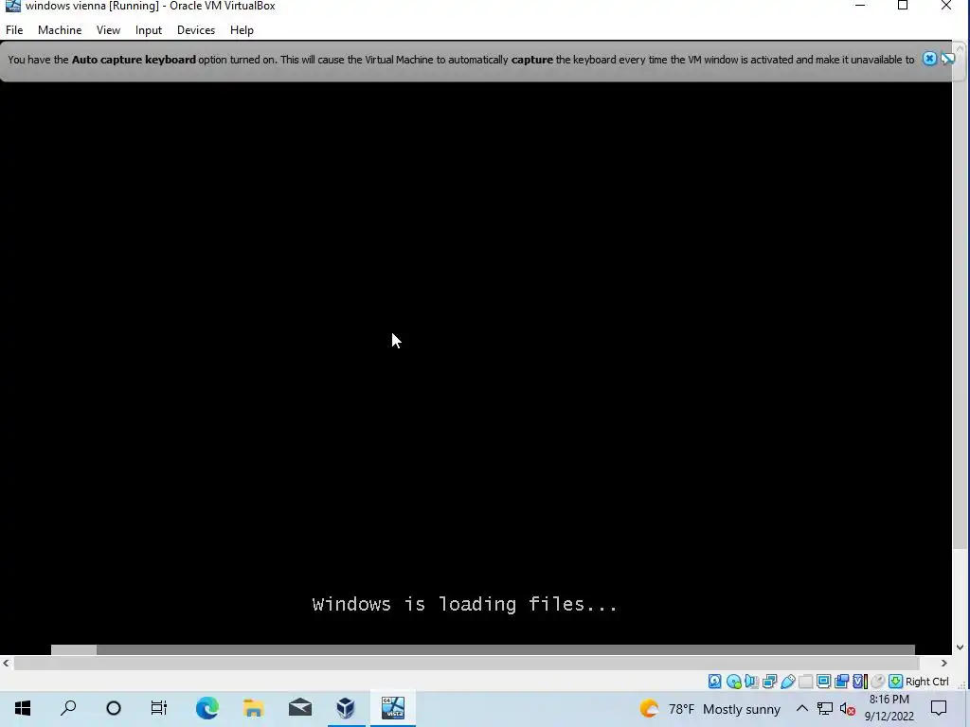The width and height of the screenshot is (970, 727).
Task: Open the Help menu
Action: click(x=242, y=30)
